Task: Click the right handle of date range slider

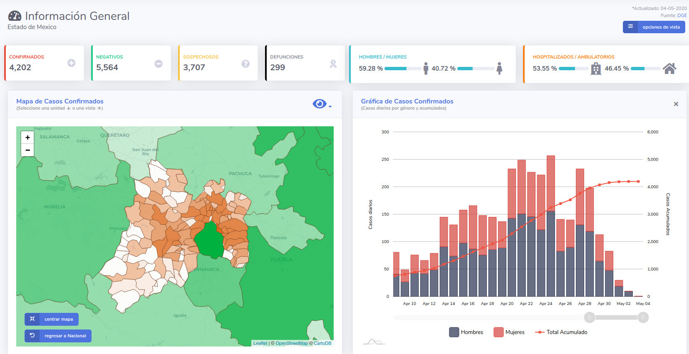Action: pyautogui.click(x=643, y=317)
